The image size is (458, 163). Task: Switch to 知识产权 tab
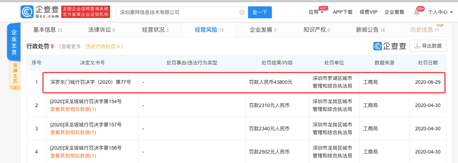click(317, 30)
